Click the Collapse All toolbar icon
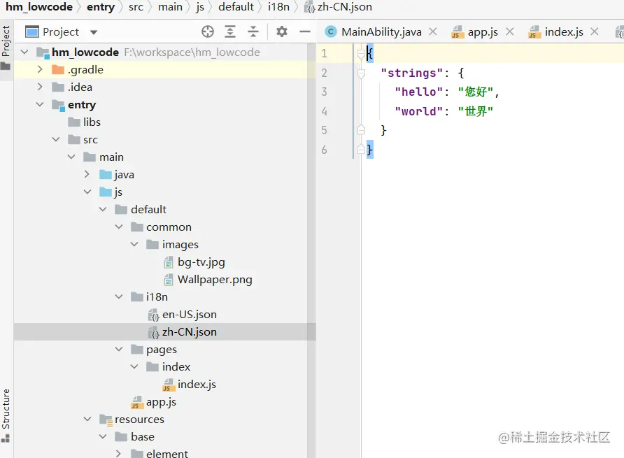Screen dimensions: 624x458 (x=253, y=31)
